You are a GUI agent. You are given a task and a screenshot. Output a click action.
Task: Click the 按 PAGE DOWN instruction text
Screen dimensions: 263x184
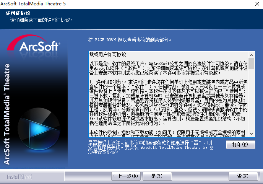pyautogui.click(x=130, y=40)
